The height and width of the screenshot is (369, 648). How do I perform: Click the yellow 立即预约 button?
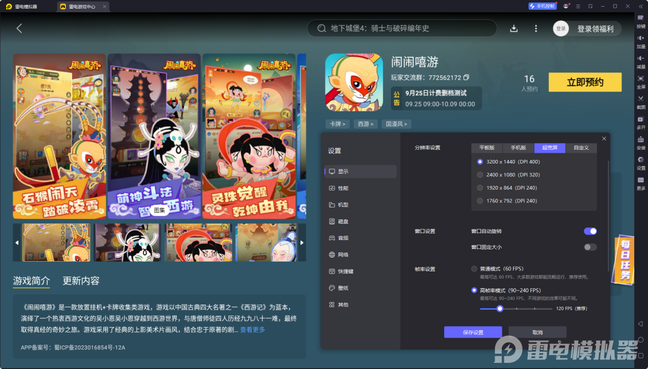[585, 82]
